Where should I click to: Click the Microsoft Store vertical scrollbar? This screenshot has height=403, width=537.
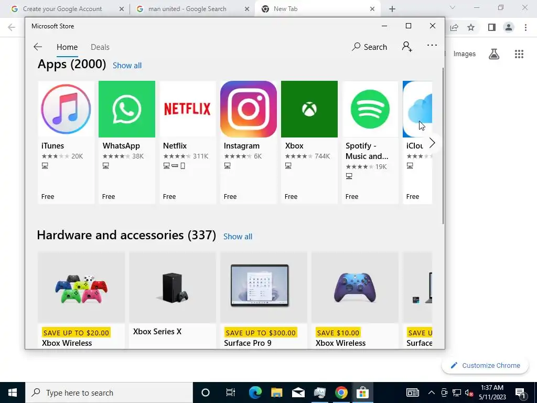click(443, 146)
